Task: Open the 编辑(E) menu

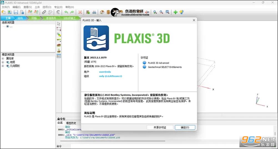Action: coord(16,7)
